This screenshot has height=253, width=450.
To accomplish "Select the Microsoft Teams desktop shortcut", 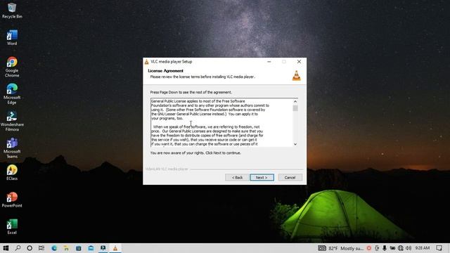I will click(x=12, y=148).
